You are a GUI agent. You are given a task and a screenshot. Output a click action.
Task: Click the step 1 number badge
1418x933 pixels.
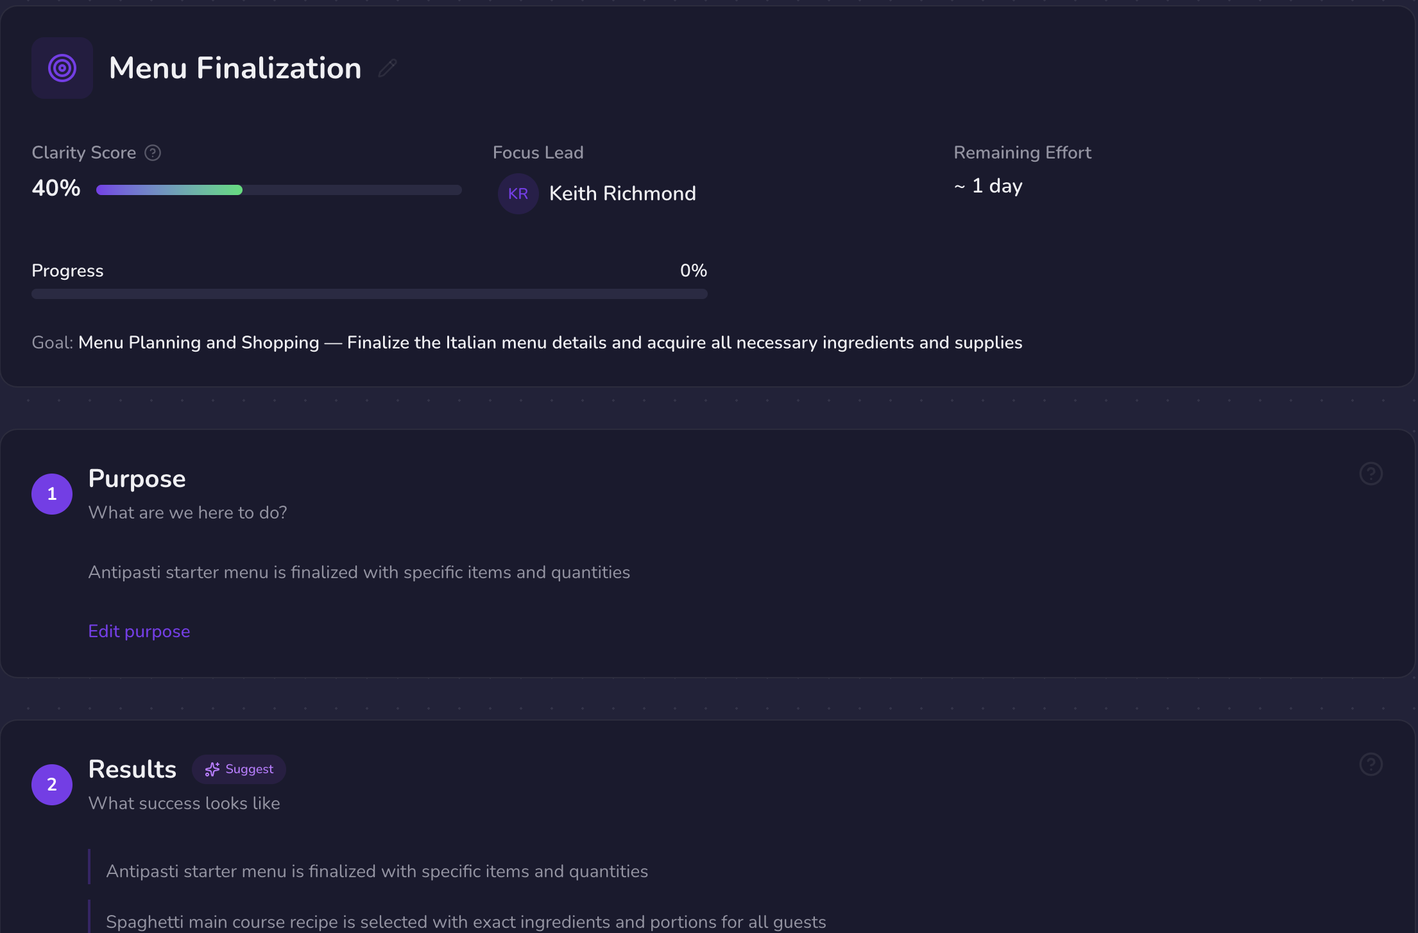click(52, 494)
